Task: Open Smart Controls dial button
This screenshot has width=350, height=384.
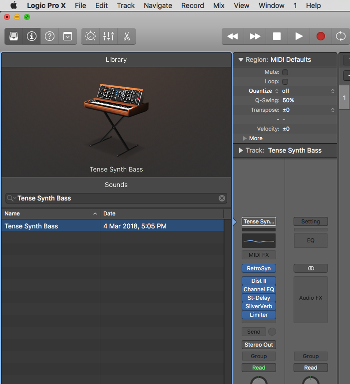Action: tap(90, 36)
